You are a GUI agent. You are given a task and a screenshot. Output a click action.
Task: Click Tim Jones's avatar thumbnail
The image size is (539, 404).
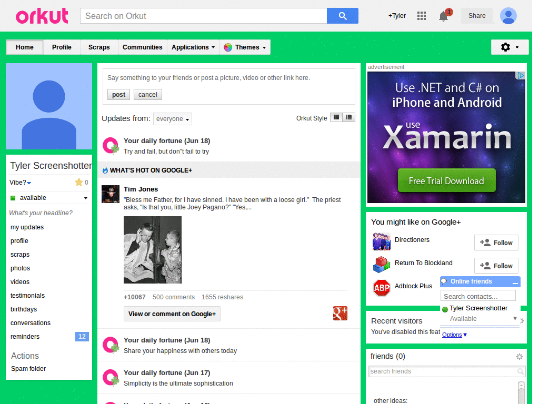(111, 194)
